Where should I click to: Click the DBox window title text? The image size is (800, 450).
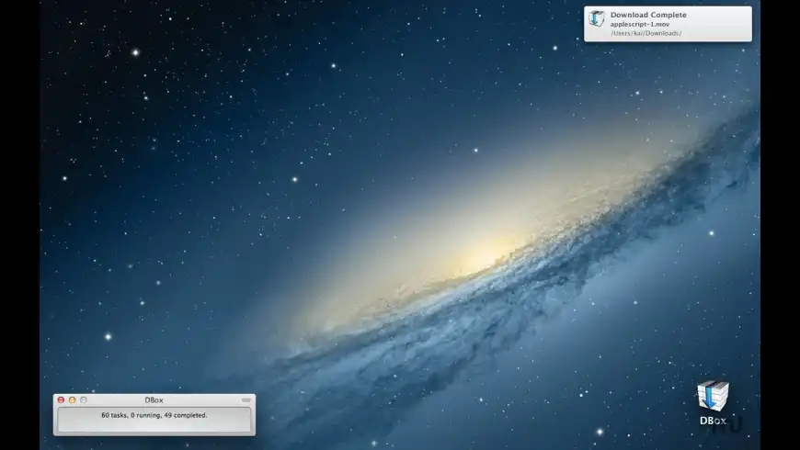(x=154, y=400)
